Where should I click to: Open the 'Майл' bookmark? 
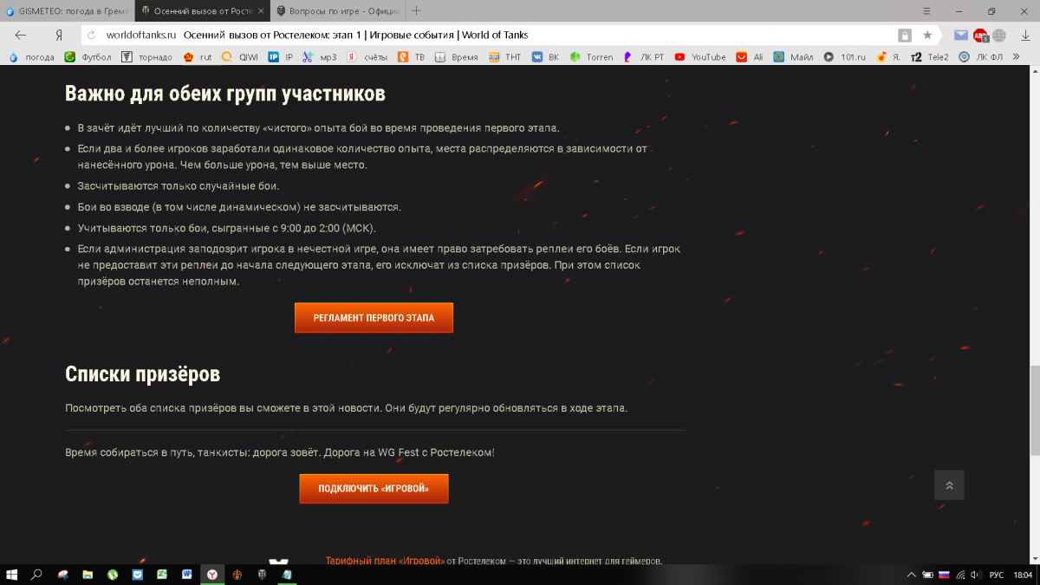[x=794, y=57]
